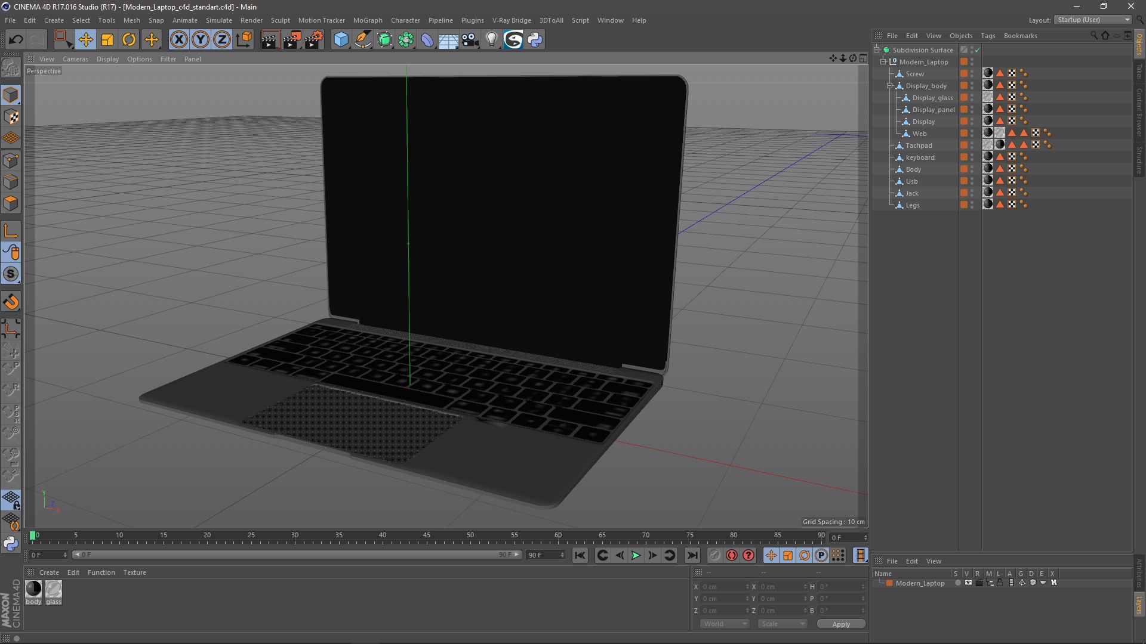Enable Polygons mode in left palette
The width and height of the screenshot is (1146, 644).
coord(11,203)
